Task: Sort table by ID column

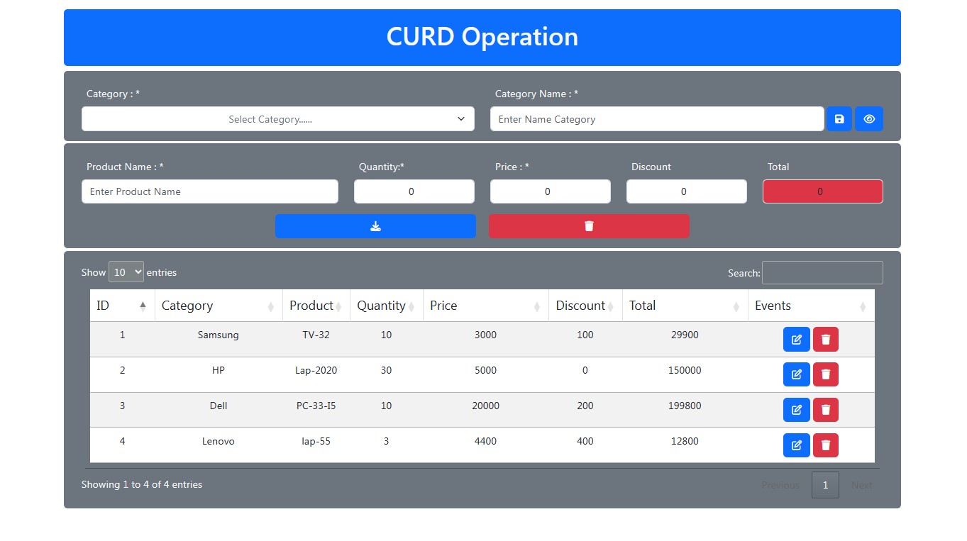Action: tap(122, 306)
